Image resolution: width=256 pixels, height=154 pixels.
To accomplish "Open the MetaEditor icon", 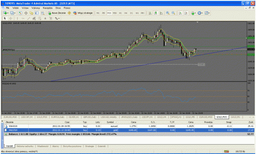I will coord(69,13).
